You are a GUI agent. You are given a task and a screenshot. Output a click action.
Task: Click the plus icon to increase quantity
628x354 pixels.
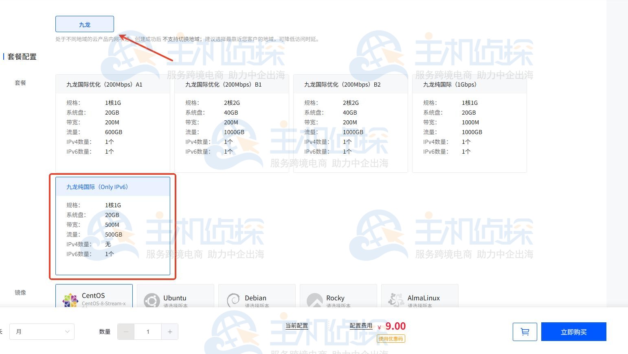[x=170, y=332]
